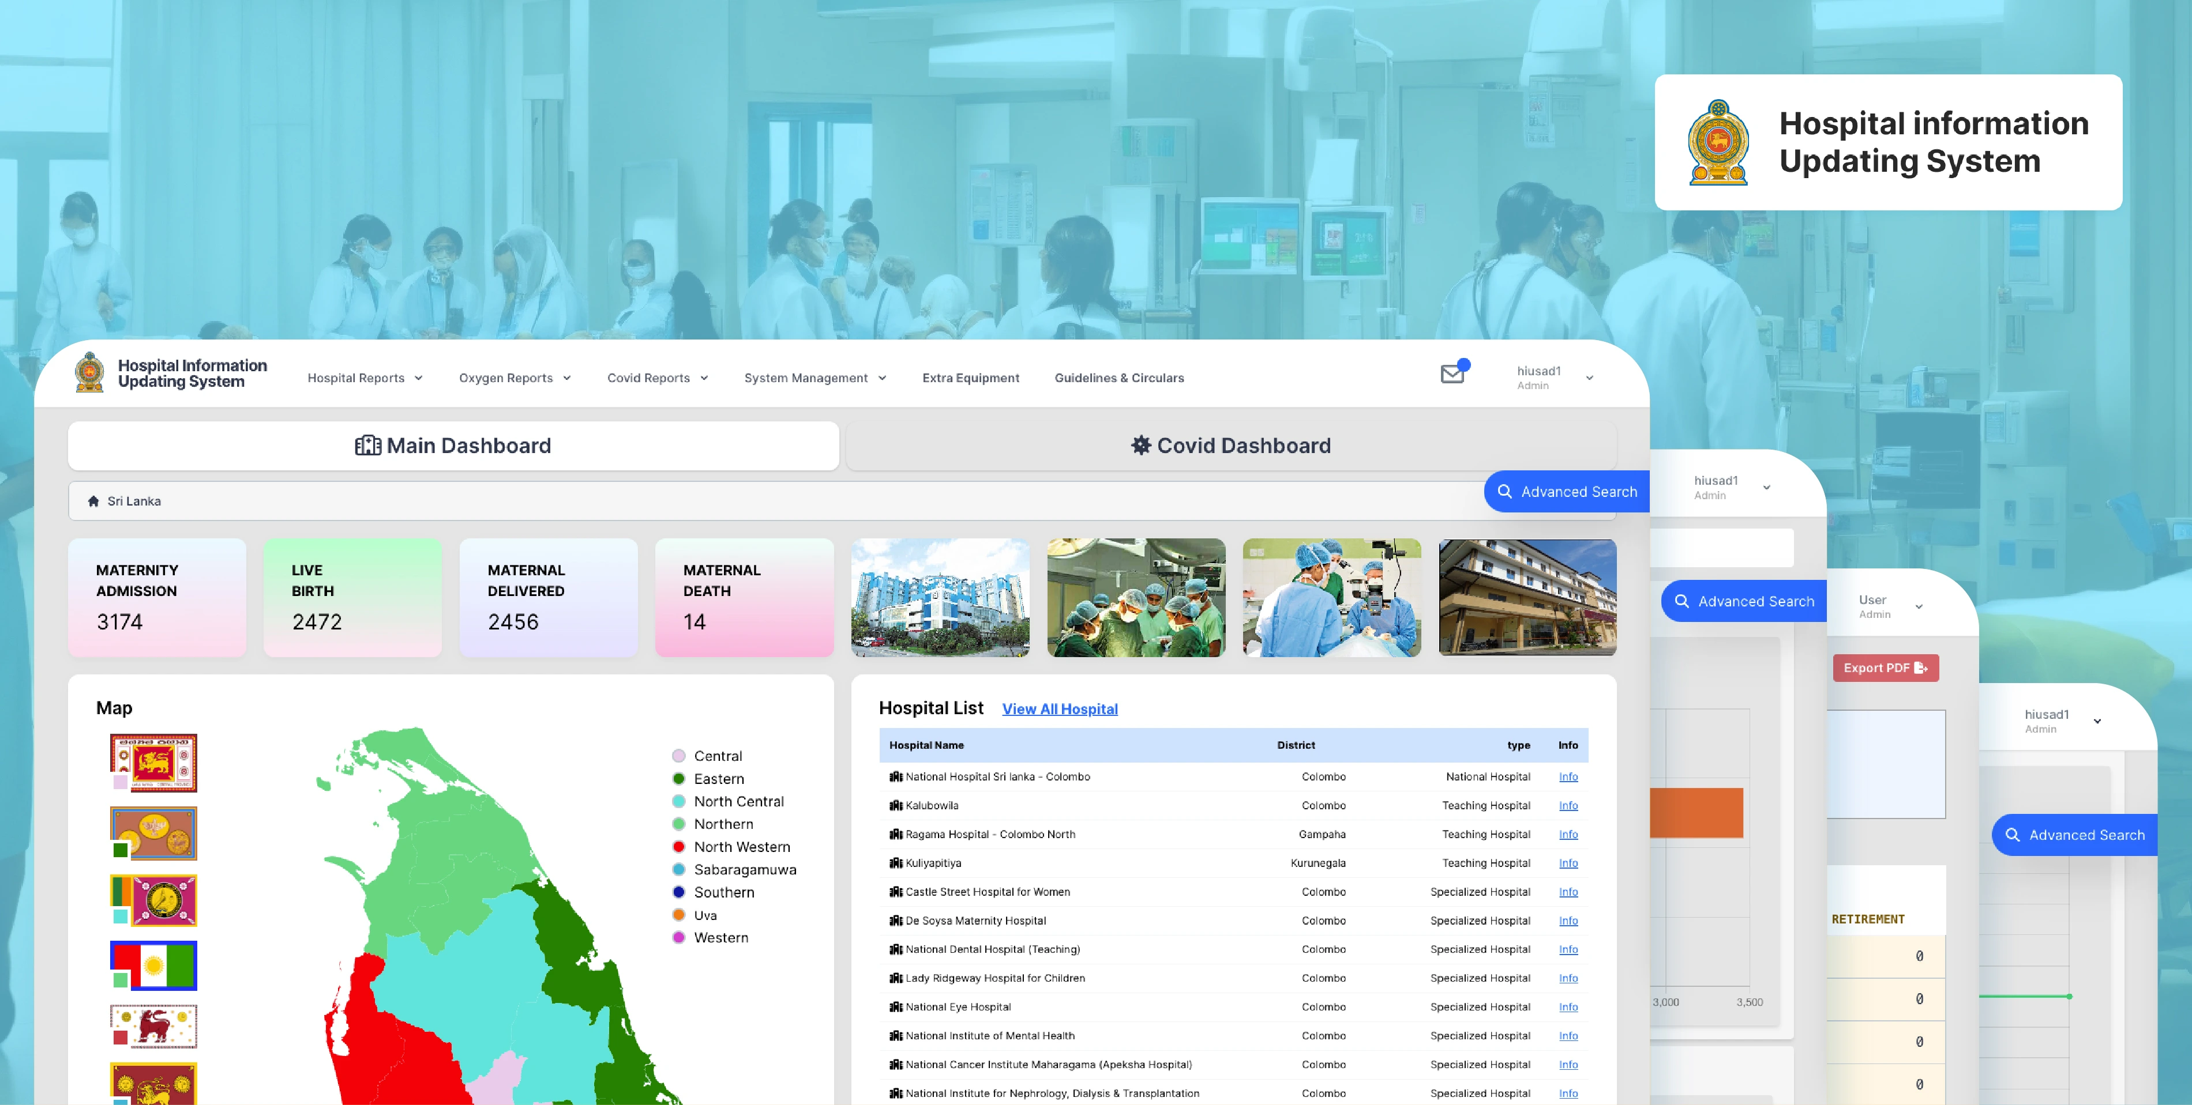Expand the Hospital Reports dropdown menu
Viewport: 2192px width, 1105px height.
pyautogui.click(x=365, y=378)
